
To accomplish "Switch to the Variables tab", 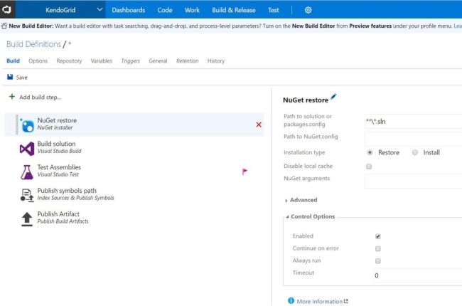I will click(102, 60).
